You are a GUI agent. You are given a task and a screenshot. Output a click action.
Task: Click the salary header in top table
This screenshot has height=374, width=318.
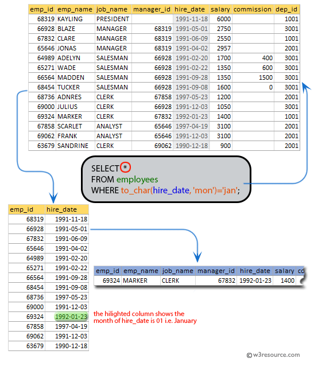coord(220,9)
